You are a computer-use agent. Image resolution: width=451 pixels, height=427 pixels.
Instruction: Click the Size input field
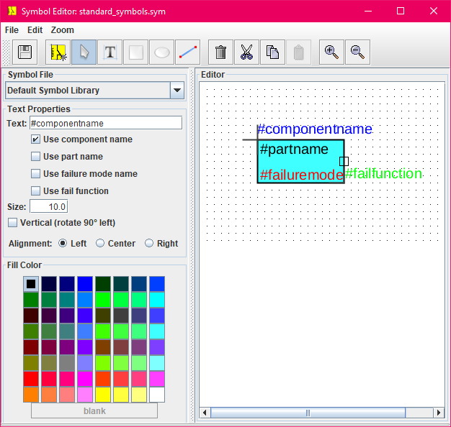pos(48,207)
